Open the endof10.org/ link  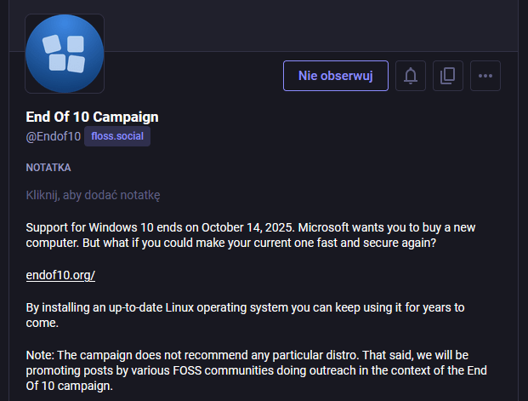pos(60,275)
